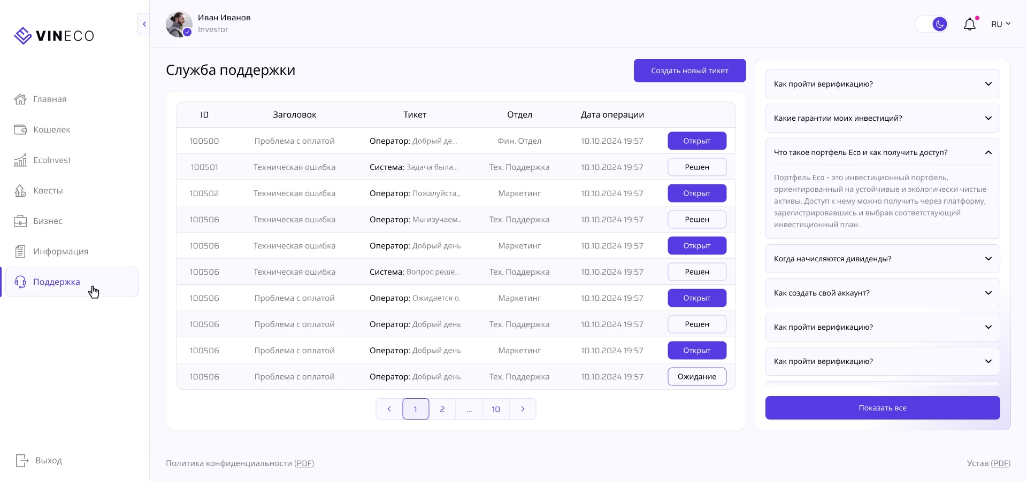Go to page 2 of tickets
The height and width of the screenshot is (481, 1027).
click(442, 409)
